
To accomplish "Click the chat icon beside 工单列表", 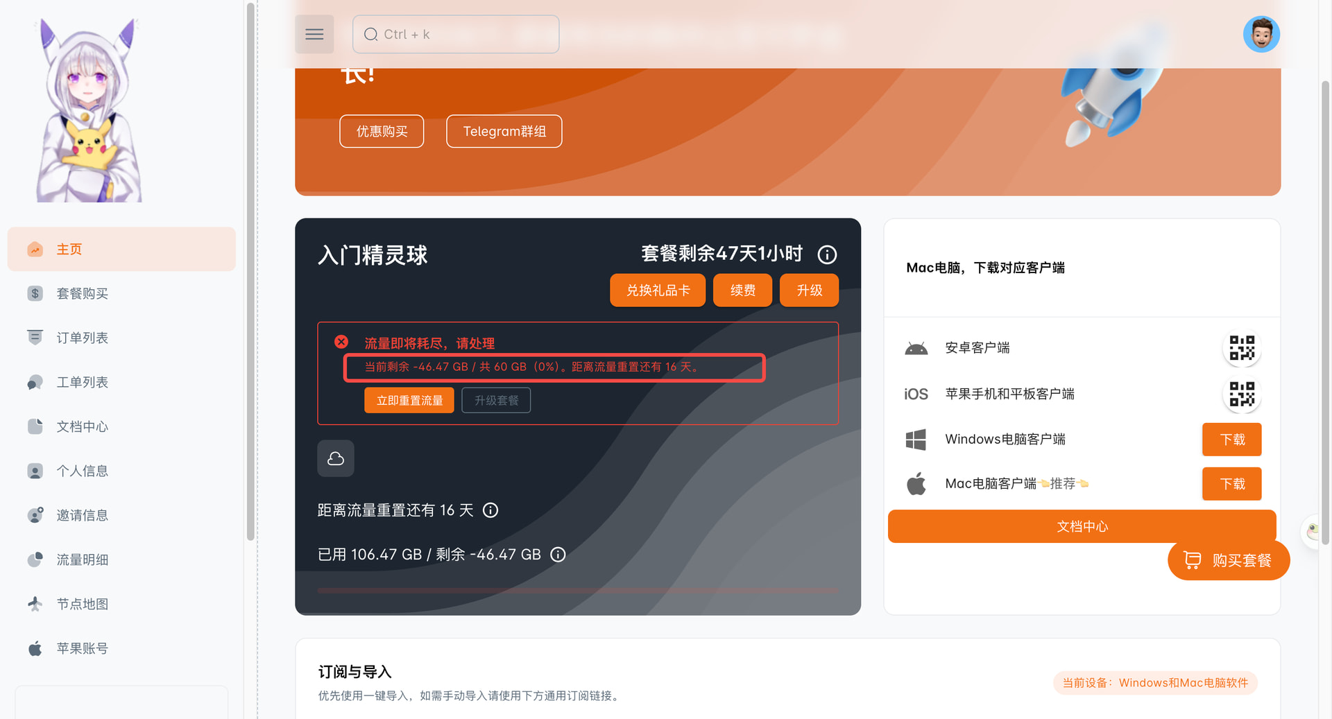I will pos(35,382).
